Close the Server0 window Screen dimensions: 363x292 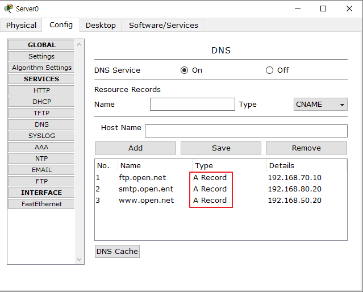[349, 9]
